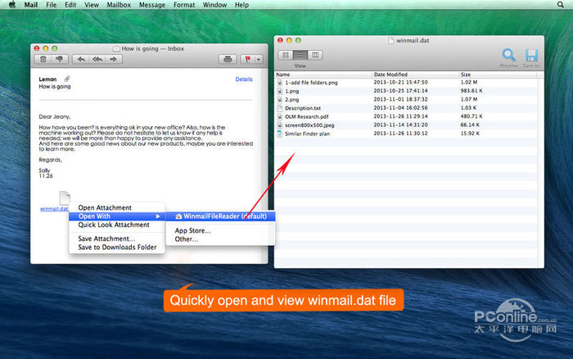Image resolution: width=573 pixels, height=359 pixels.
Task: Open the flag color dropdown arrow
Action: coord(259,59)
